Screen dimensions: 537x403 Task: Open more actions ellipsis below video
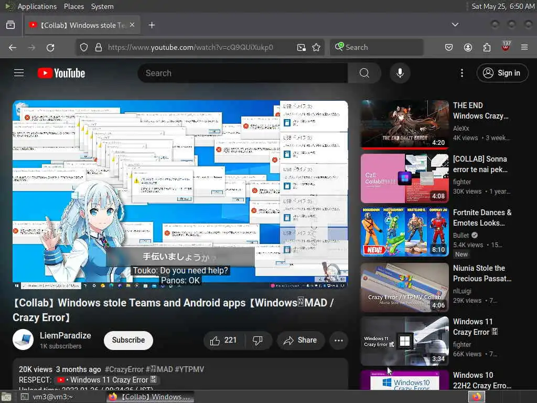point(338,340)
